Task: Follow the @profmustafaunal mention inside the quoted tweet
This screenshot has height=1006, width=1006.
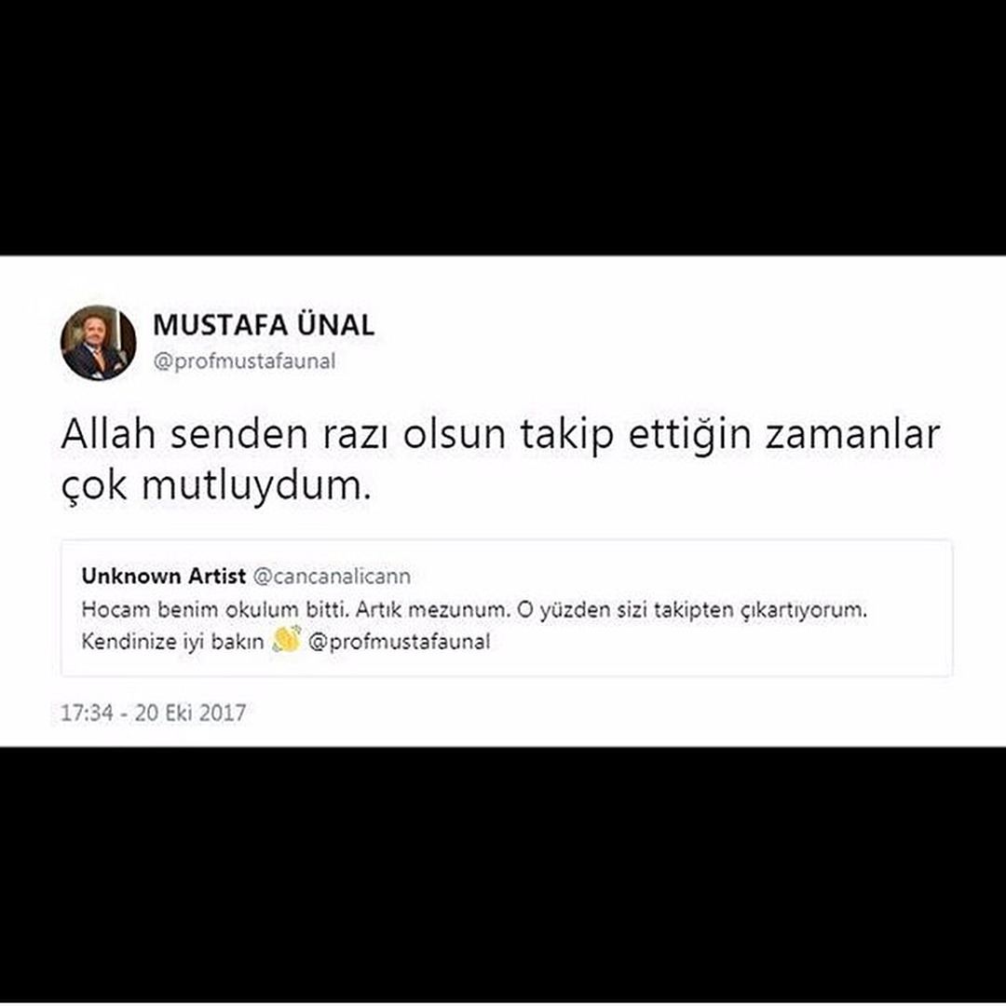Action: [x=399, y=642]
